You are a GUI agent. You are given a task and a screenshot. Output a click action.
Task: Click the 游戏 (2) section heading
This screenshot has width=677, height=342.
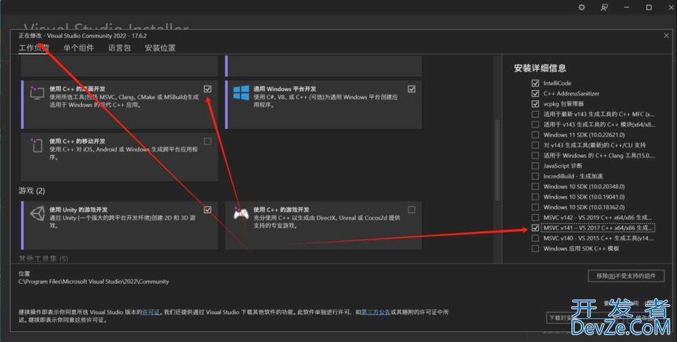coord(32,191)
